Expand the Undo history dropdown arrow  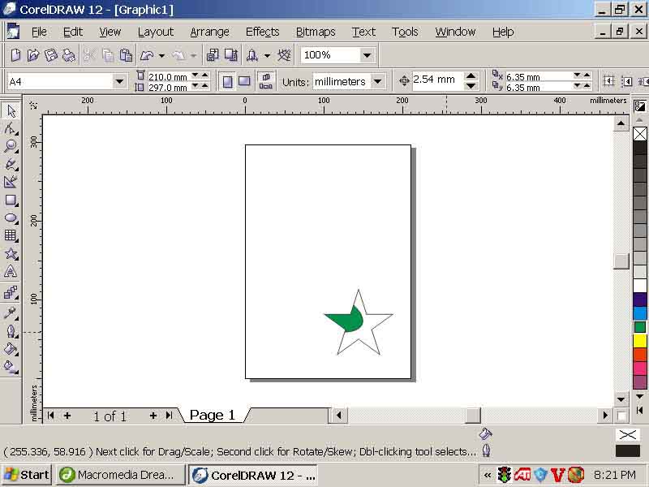coord(161,55)
